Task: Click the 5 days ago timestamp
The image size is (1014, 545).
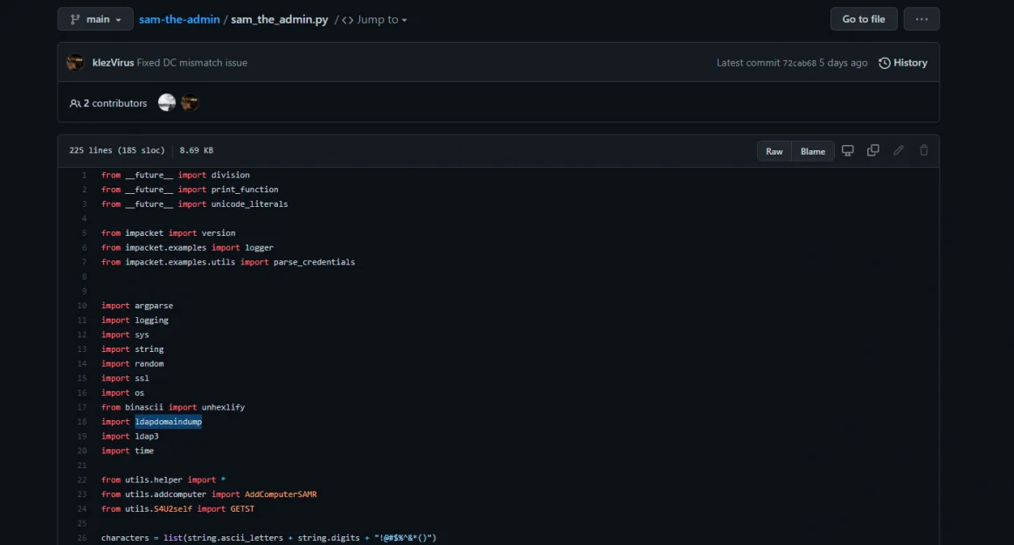Action: (844, 63)
